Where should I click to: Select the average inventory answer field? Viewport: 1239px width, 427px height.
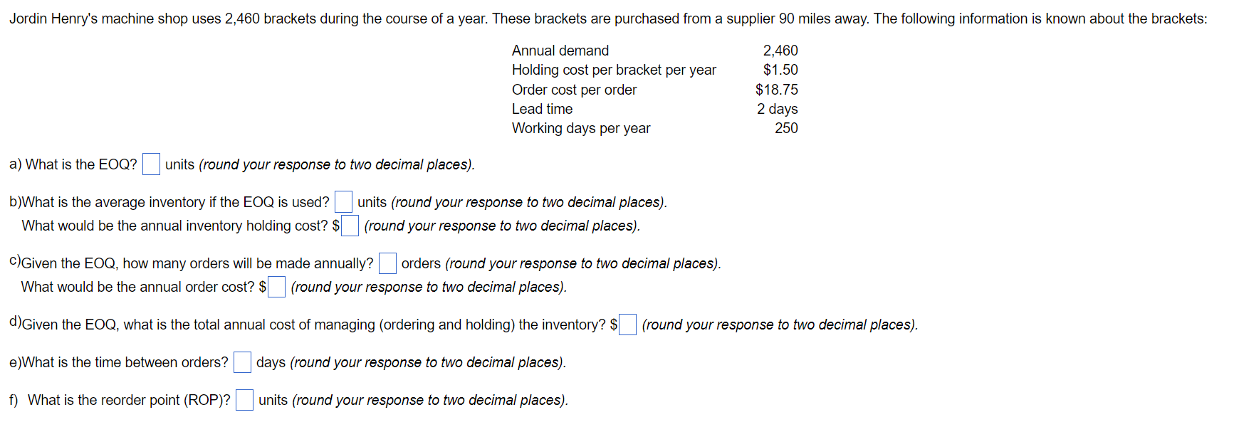click(x=343, y=201)
